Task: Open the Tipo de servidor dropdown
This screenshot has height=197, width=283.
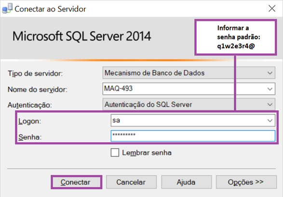Action: pyautogui.click(x=189, y=73)
